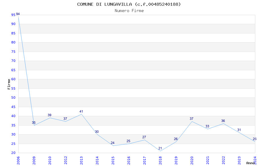The height and width of the screenshot is (166, 258).
Task: Click the x-axis year label 2019
Action: (x=176, y=160)
